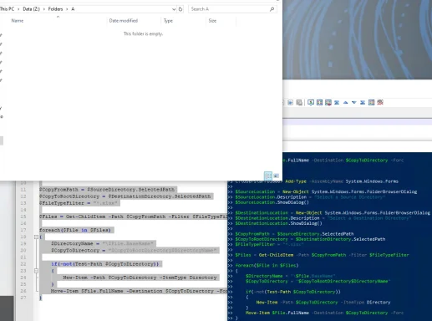Screen dimensions: 432x321
Task: Click the blue down-arrow toolbar icon
Action: coord(354,103)
